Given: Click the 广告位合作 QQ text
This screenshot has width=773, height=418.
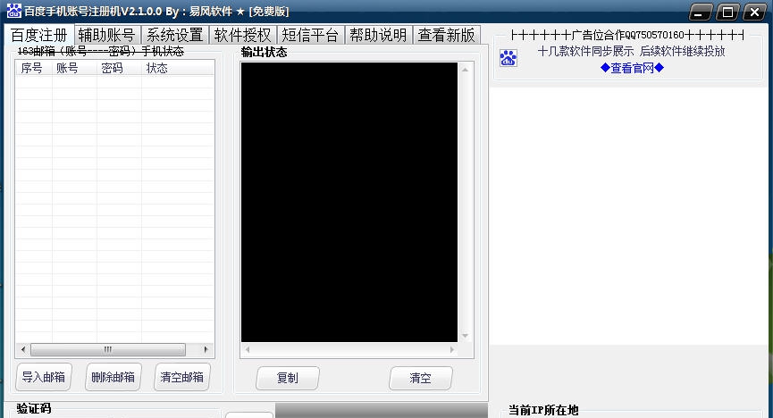Looking at the screenshot, I should point(627,35).
